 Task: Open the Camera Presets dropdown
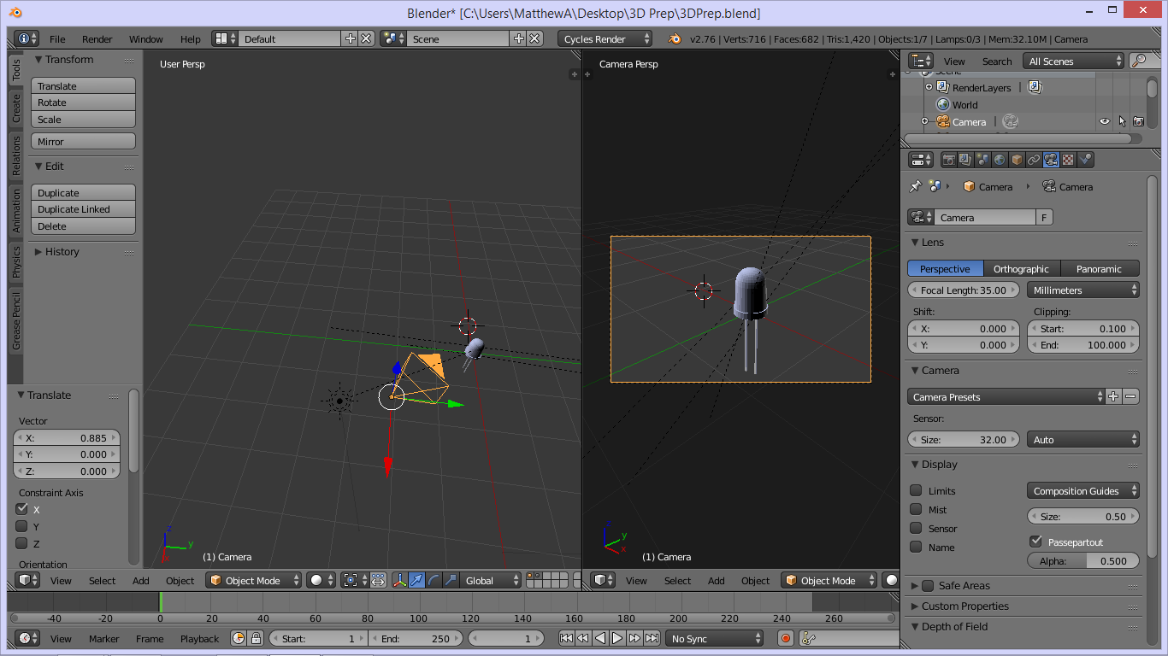[x=1006, y=396]
